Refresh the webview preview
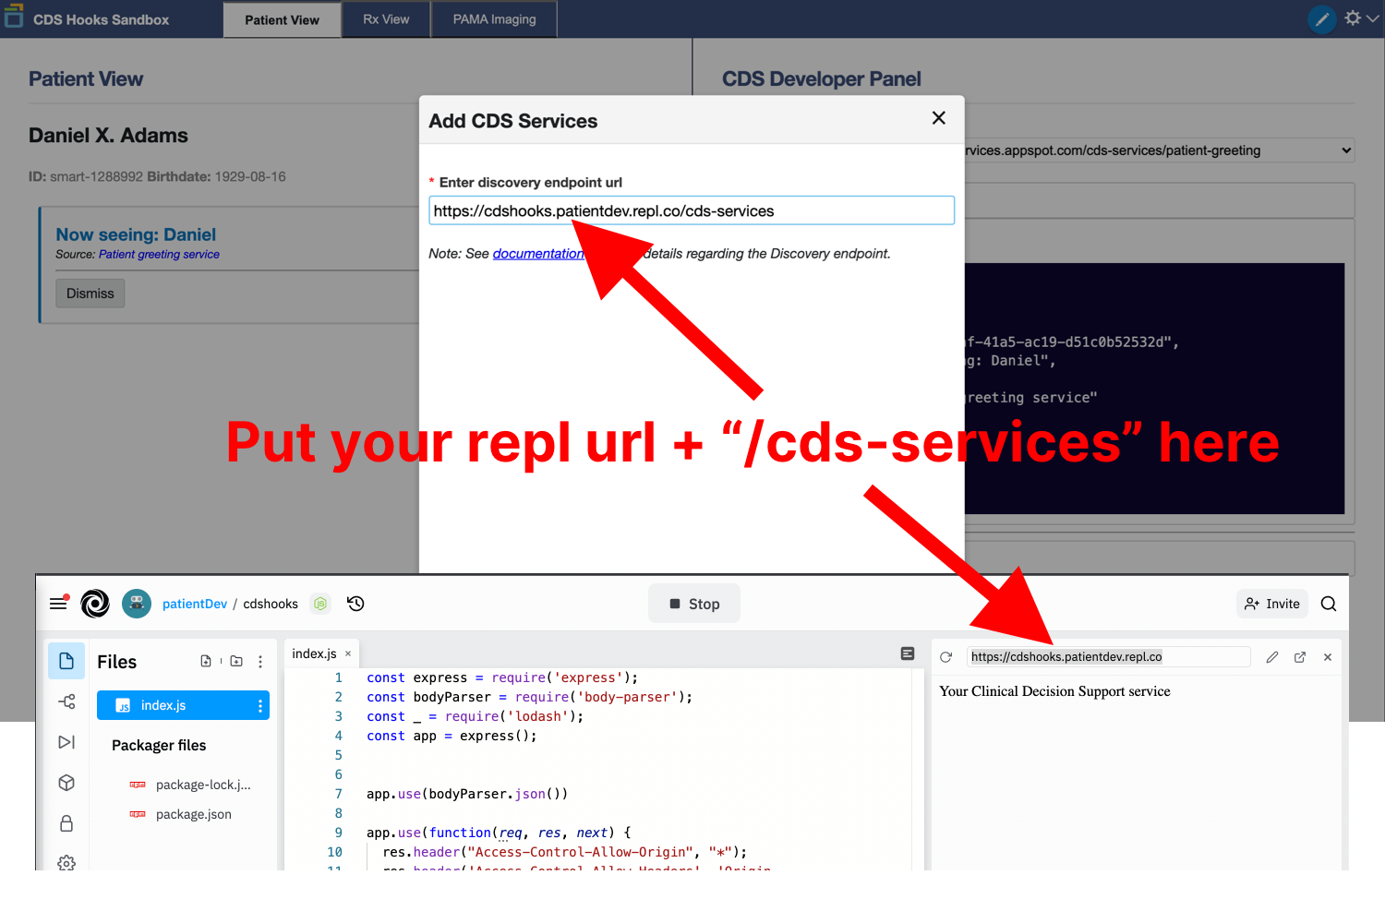The height and width of the screenshot is (923, 1385). coord(945,657)
